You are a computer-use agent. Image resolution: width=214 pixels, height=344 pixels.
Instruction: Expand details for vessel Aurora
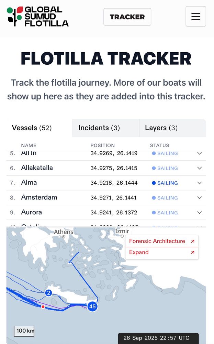click(x=200, y=212)
